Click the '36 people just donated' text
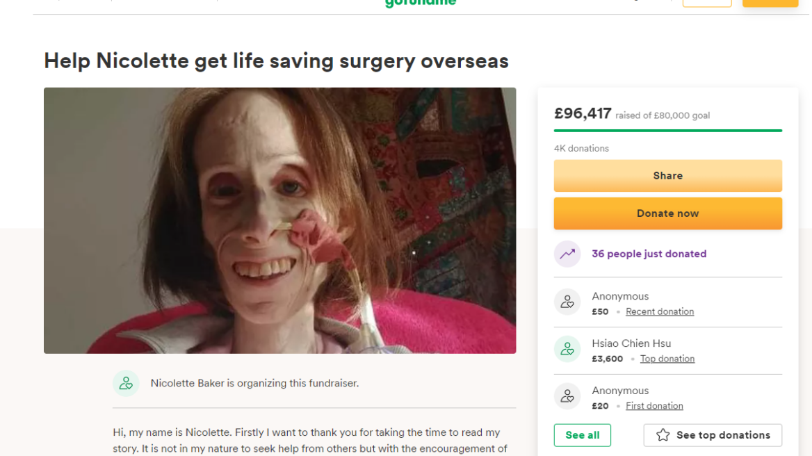Screen dimensions: 812x456 coord(649,254)
